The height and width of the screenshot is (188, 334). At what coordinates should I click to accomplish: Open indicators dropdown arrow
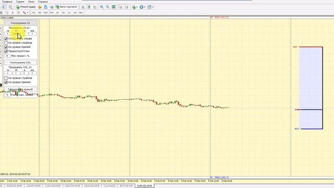tap(137, 7)
